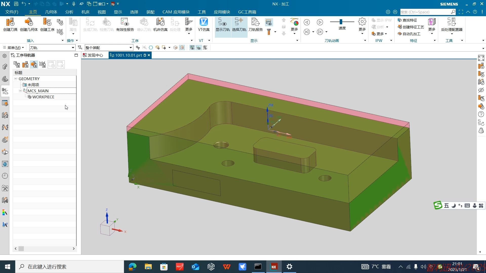486x273 pixels.
Task: Collapse the GEOMETRY tree node
Action: (x=16, y=79)
